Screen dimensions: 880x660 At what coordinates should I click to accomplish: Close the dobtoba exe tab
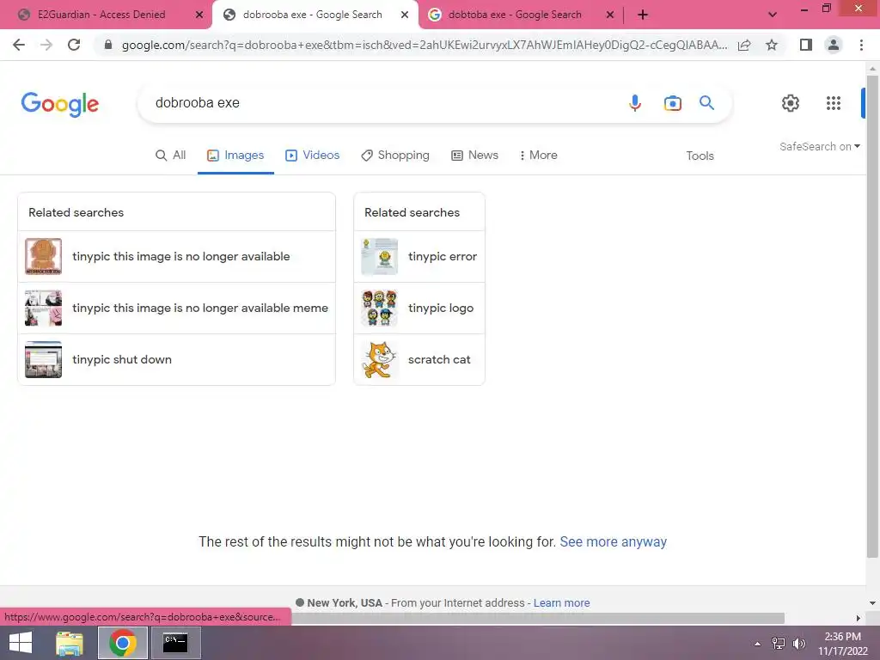(610, 15)
